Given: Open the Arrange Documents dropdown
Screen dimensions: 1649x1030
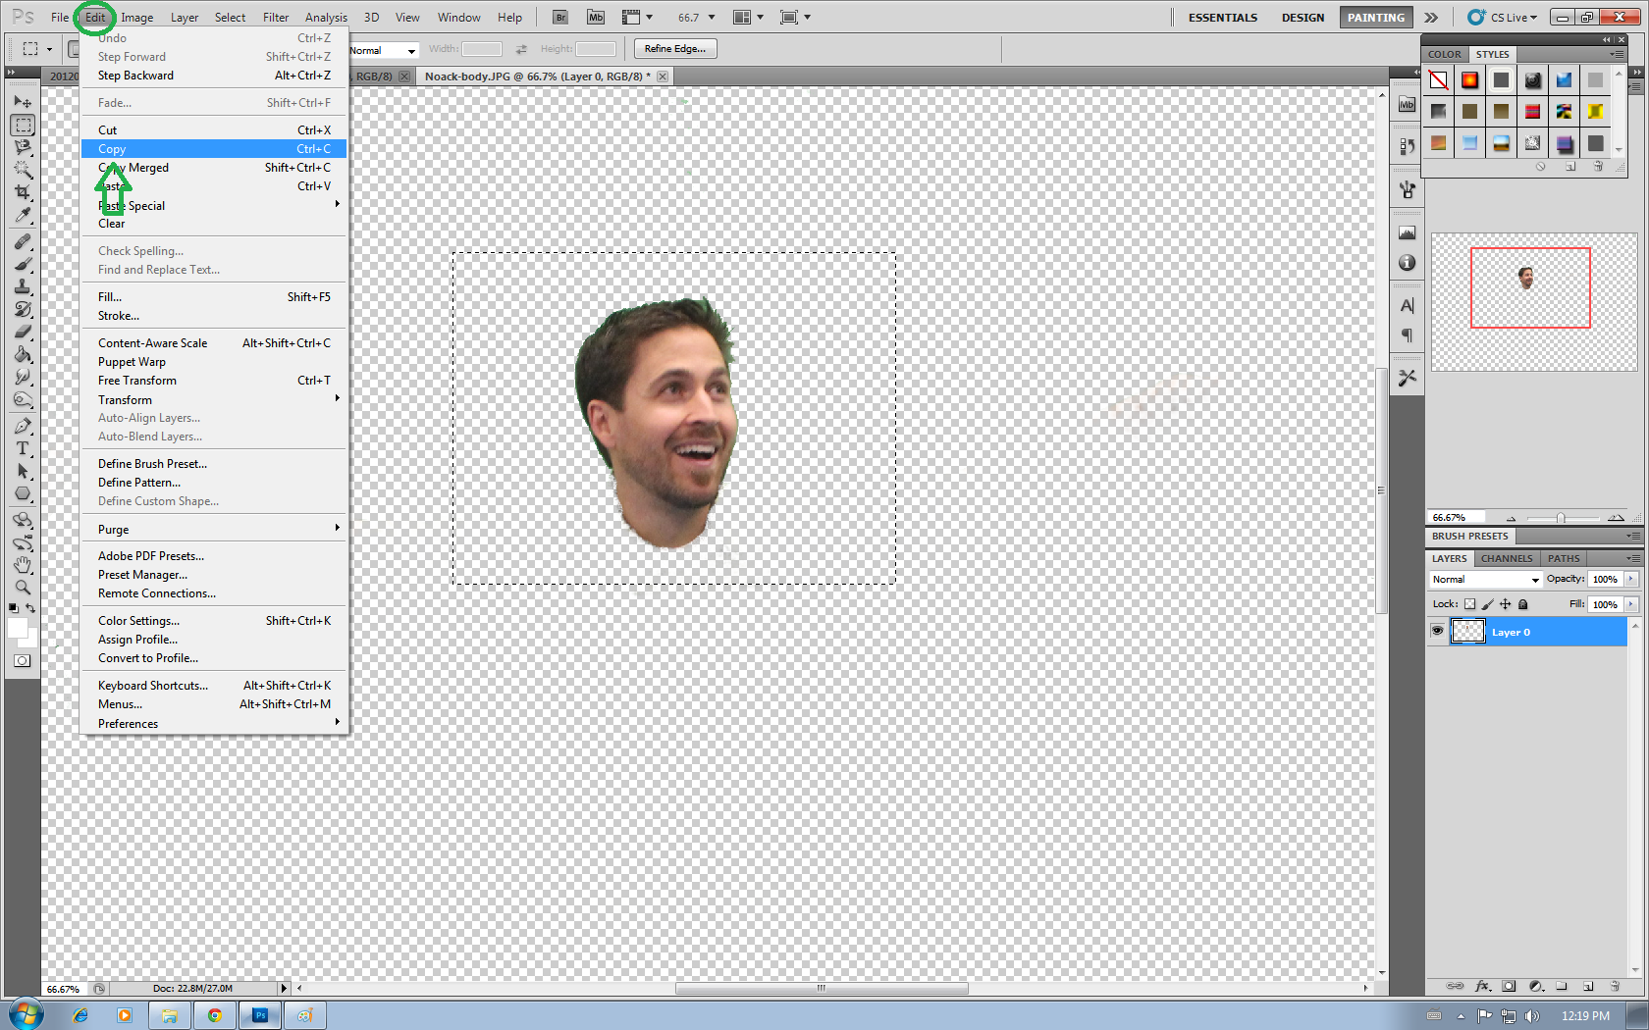Looking at the screenshot, I should 749,17.
